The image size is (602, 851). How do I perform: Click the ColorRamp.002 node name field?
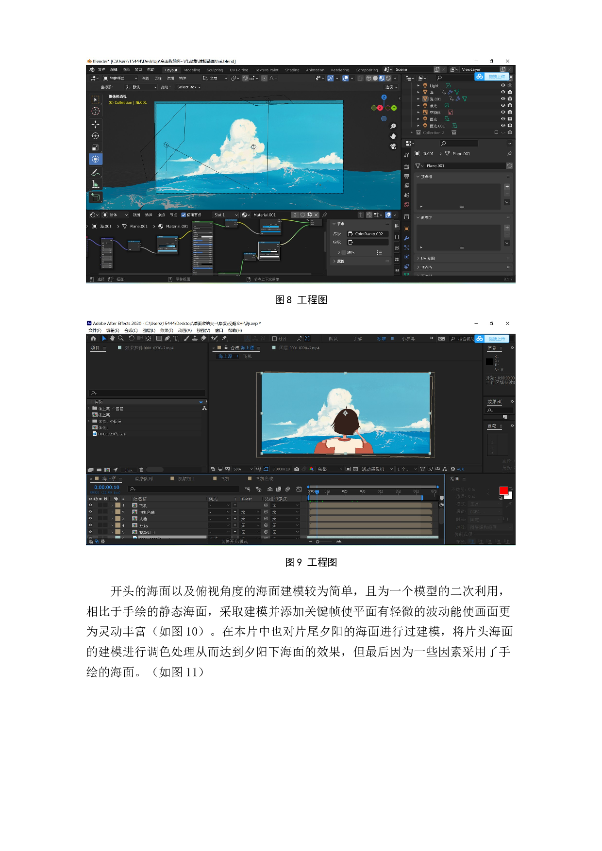368,234
